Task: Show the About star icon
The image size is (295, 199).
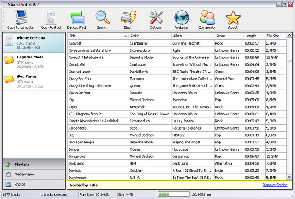Action: [x=233, y=19]
